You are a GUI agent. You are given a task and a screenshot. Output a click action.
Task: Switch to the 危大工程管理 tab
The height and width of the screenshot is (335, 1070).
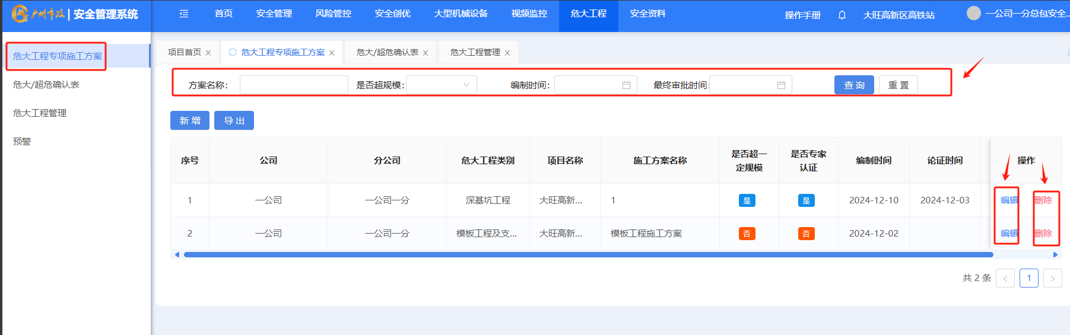coord(475,52)
